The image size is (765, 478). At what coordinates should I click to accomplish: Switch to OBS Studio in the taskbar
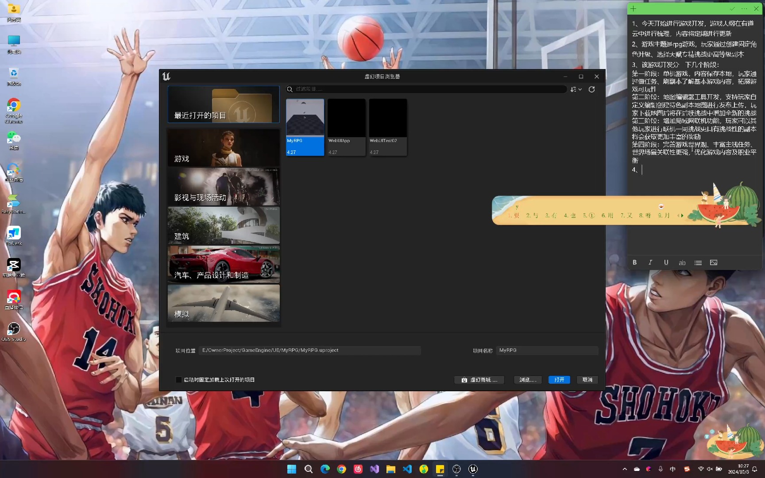pos(456,469)
